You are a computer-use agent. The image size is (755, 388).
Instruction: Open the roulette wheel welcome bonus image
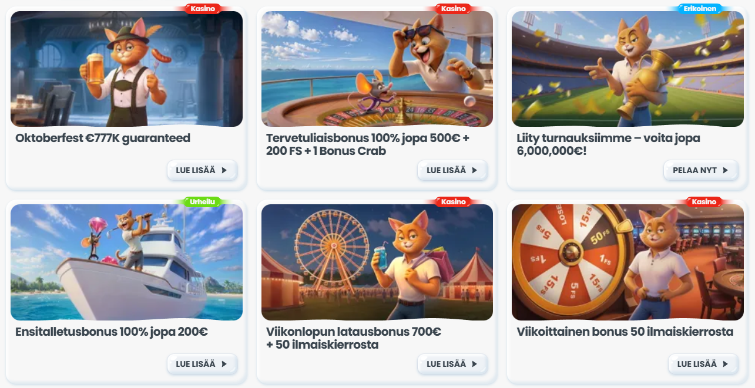377,69
